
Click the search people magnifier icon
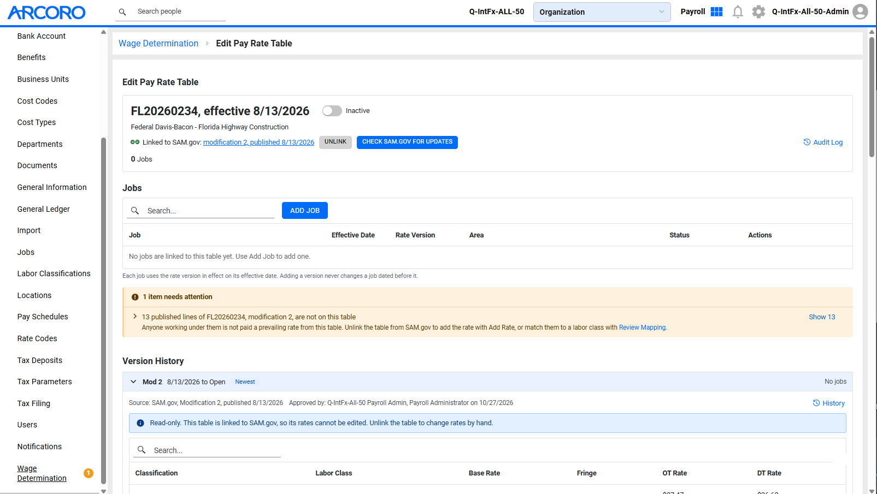click(x=122, y=11)
